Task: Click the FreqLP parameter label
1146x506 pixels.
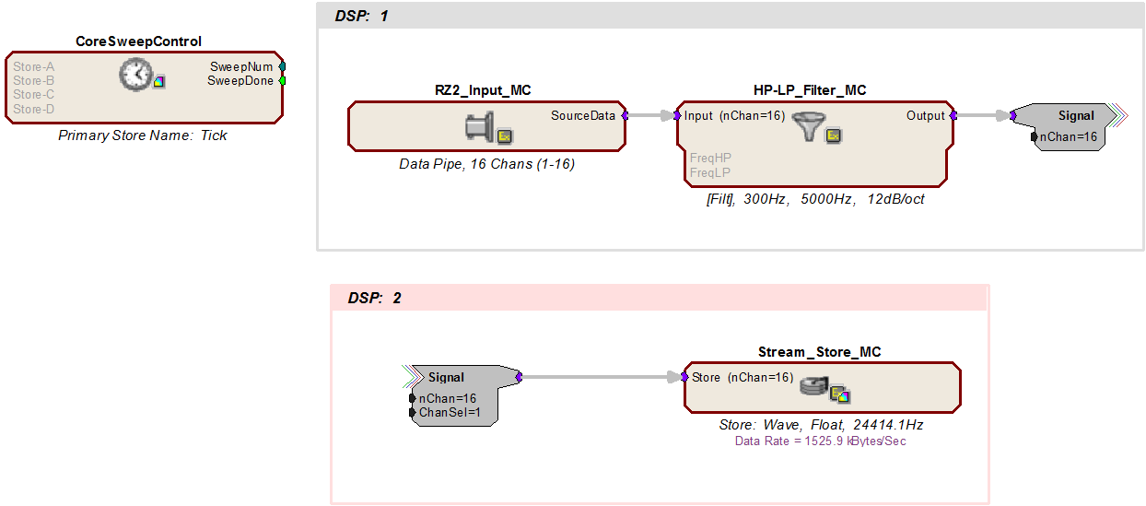Action: click(710, 172)
